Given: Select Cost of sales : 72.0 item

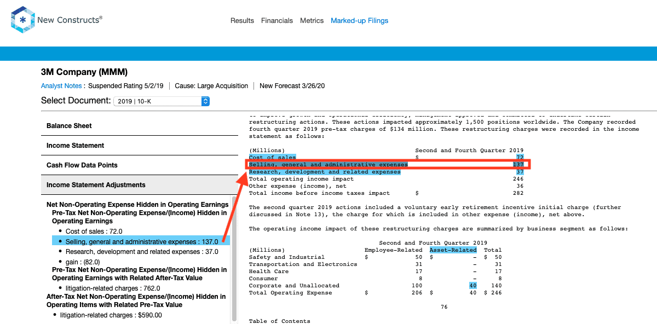Looking at the screenshot, I should [x=94, y=232].
